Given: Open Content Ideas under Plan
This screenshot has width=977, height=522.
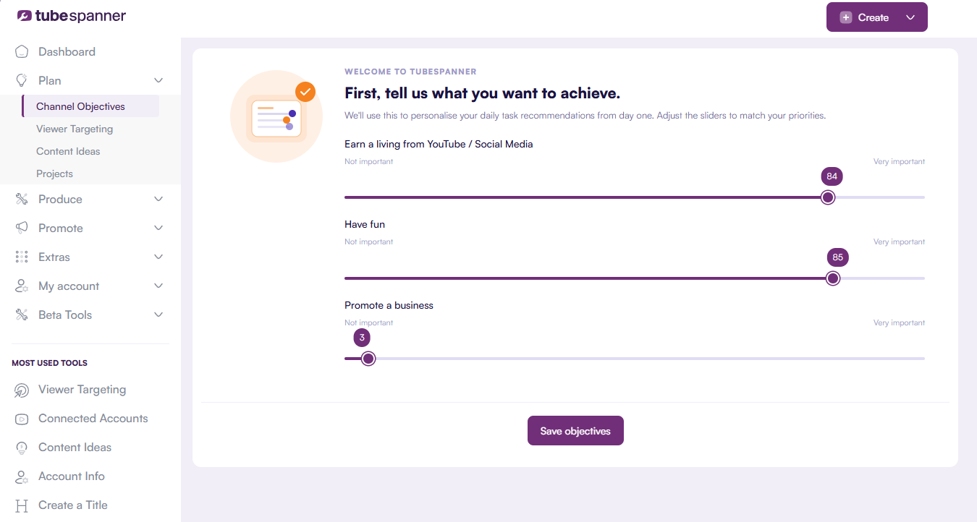Looking at the screenshot, I should [x=68, y=151].
